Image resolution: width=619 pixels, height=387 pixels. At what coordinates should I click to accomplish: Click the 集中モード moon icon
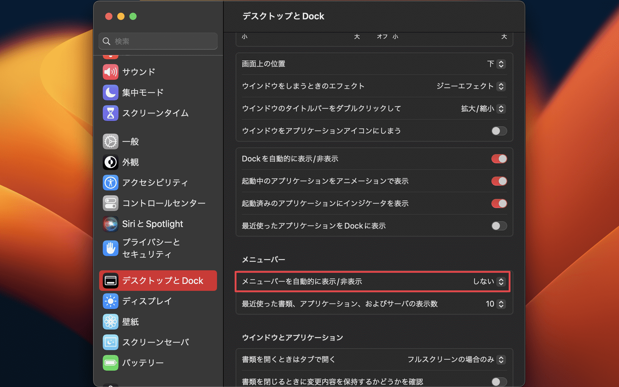tap(111, 93)
